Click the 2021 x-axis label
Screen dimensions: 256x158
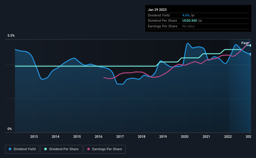[206, 137]
